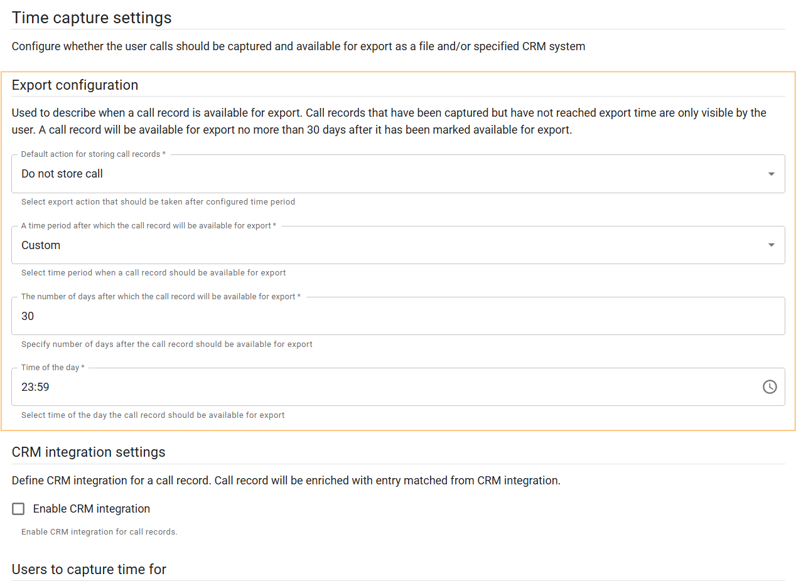Screen dimensions: 796x581
Task: Click the "Enable CRM integration for call records." hint
Action: 99,532
